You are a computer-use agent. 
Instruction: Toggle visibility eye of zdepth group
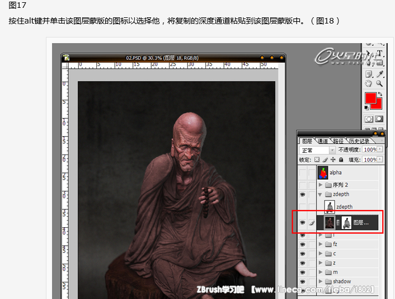click(303, 194)
